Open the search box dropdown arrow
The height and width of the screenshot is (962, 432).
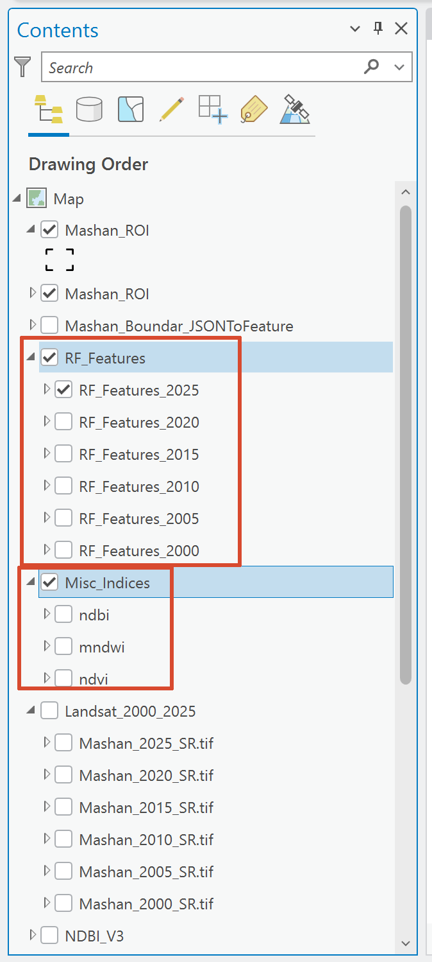400,67
